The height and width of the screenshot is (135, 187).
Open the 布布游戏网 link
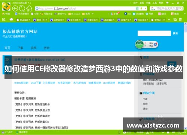pos(64,83)
